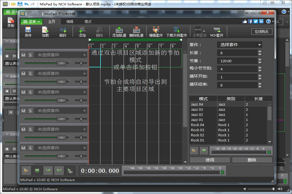Open the 编辑套件 edit kit tool

pyautogui.click(x=156, y=32)
